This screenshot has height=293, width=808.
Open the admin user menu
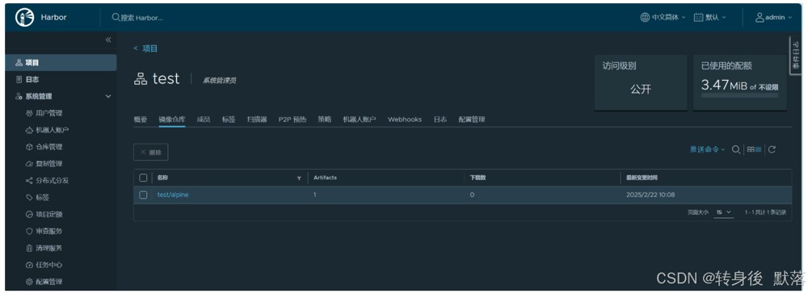(773, 17)
